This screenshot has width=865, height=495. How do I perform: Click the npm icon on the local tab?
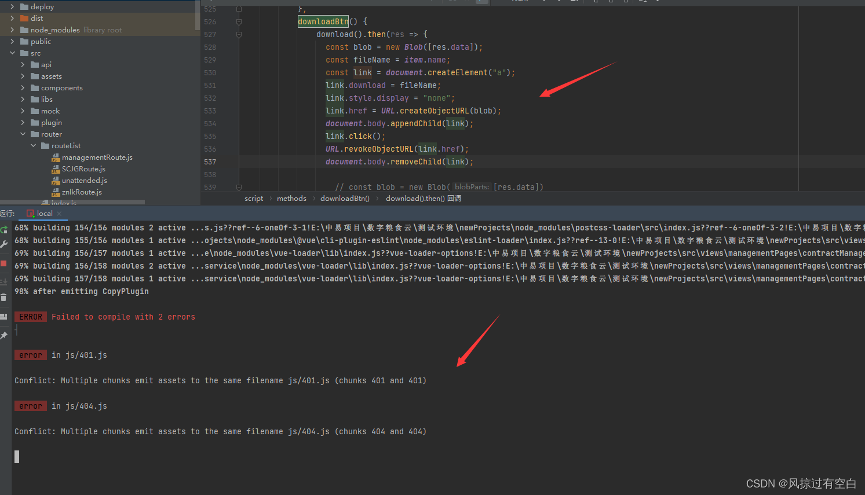click(30, 213)
